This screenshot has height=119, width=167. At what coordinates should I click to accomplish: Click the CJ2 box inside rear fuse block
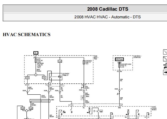[28, 78]
